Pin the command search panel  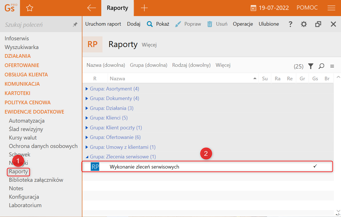click(x=75, y=25)
